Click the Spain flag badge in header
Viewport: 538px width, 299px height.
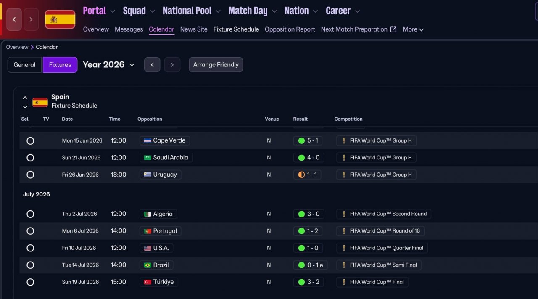pos(60,19)
